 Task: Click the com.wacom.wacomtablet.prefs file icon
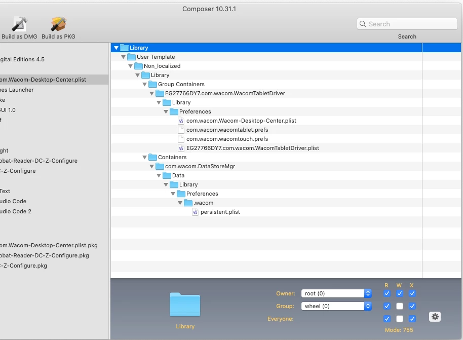tap(181, 130)
